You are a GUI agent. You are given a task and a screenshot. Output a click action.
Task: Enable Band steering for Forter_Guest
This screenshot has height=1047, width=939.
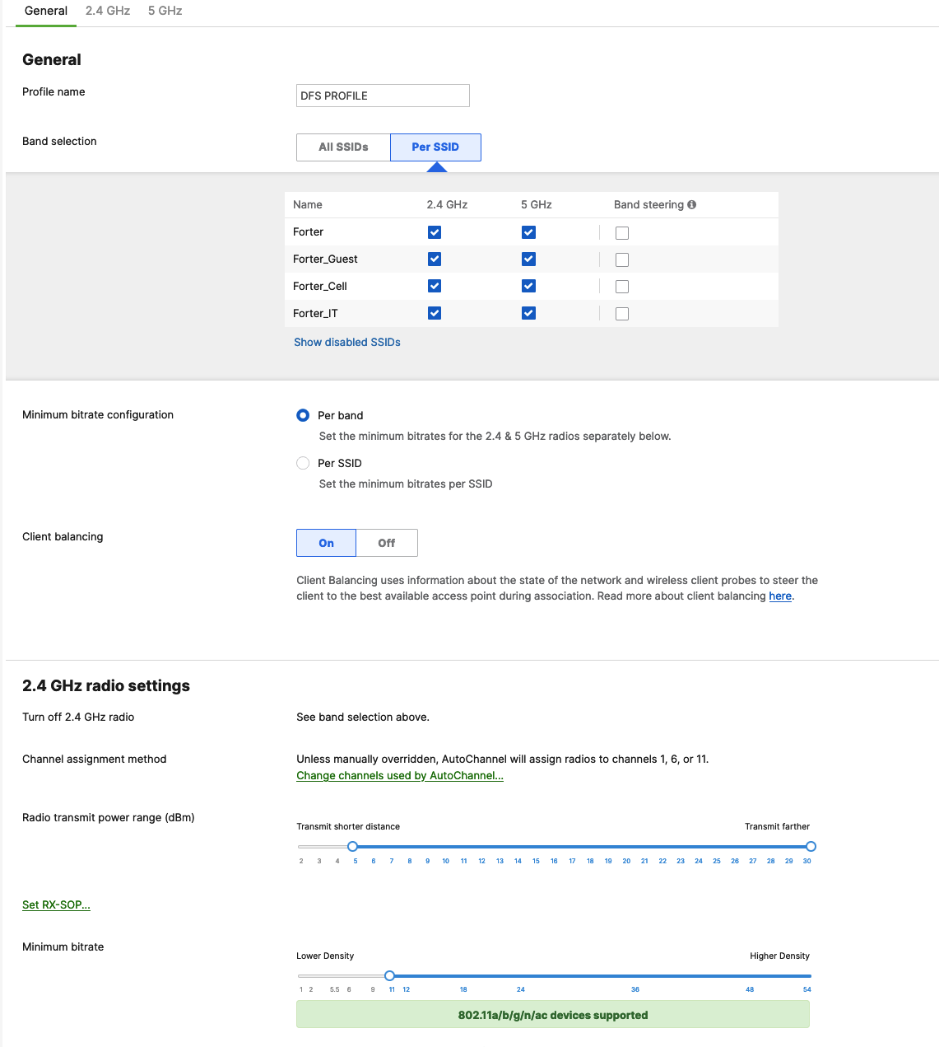621,259
